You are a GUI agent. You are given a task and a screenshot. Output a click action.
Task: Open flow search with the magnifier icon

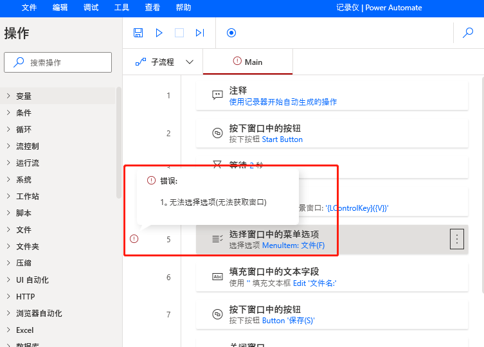(x=468, y=33)
